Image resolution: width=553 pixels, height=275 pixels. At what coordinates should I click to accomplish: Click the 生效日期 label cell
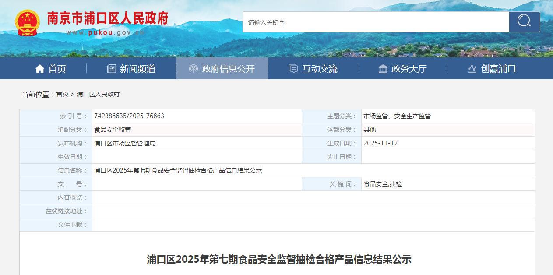pyautogui.click(x=56, y=157)
